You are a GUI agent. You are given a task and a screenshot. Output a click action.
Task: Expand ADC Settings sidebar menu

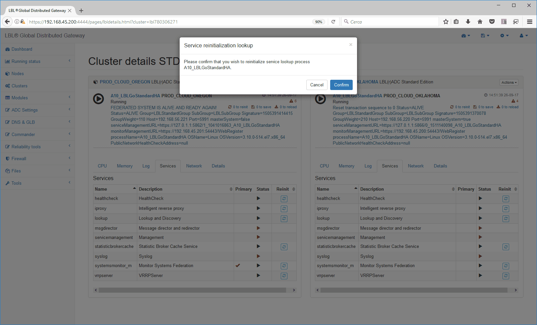pos(37,110)
